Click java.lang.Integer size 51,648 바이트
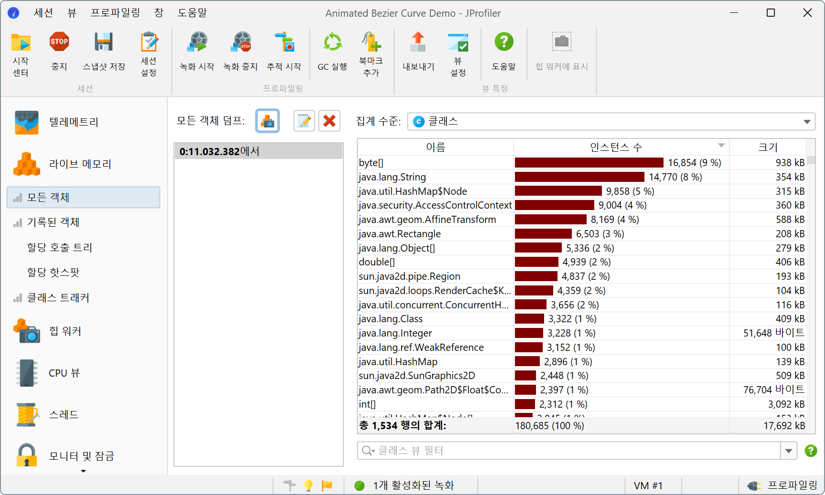The image size is (825, 495). (x=773, y=333)
